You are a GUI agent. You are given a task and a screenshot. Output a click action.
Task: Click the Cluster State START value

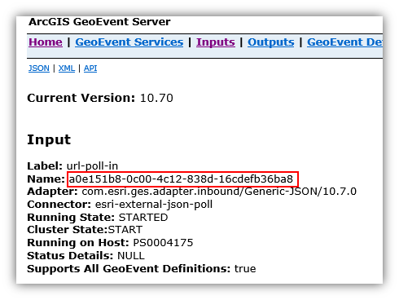click(x=125, y=230)
